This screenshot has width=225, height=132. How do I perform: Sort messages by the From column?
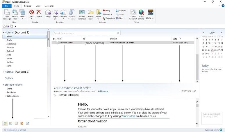[x=69, y=39]
